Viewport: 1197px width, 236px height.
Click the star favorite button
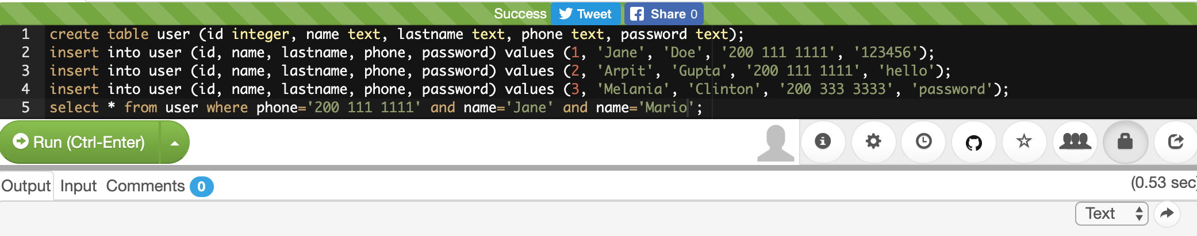coord(1024,141)
